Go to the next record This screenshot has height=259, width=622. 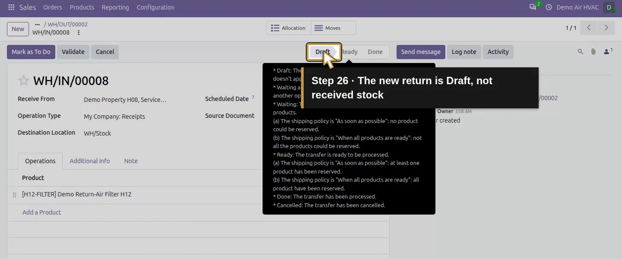tap(606, 28)
